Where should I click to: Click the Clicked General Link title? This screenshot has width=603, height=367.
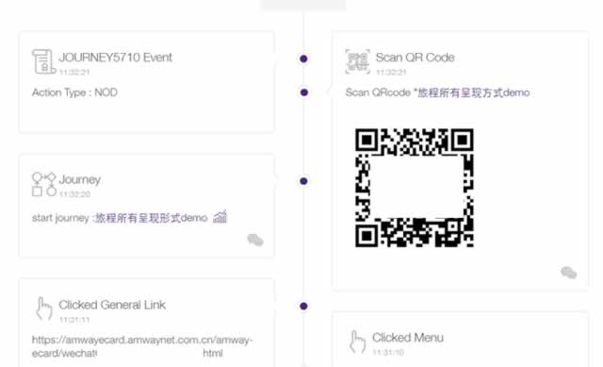pos(112,305)
